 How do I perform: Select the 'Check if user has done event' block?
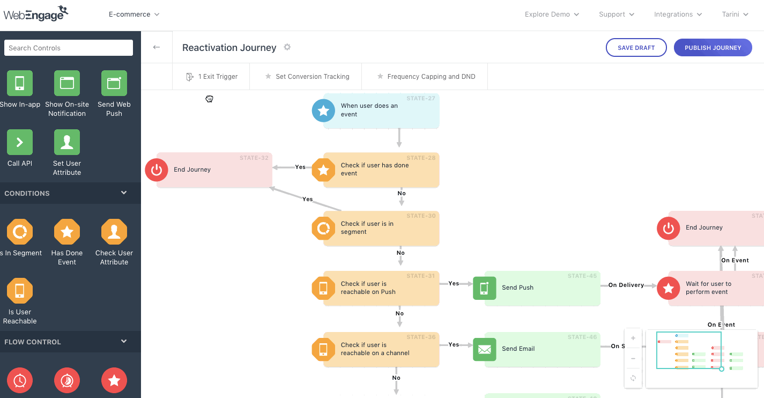click(381, 170)
